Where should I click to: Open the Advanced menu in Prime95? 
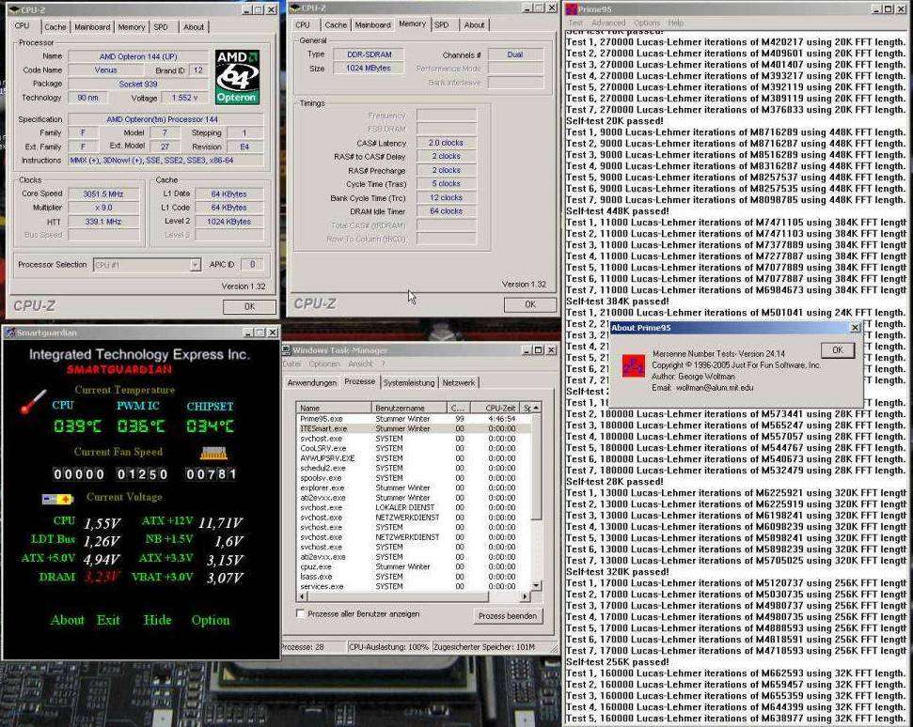coord(608,23)
